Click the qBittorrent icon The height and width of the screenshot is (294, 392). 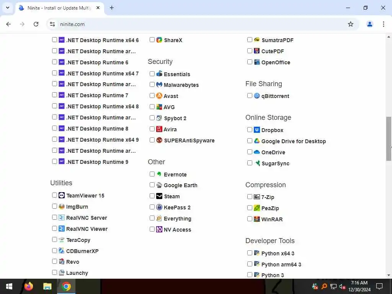(257, 96)
